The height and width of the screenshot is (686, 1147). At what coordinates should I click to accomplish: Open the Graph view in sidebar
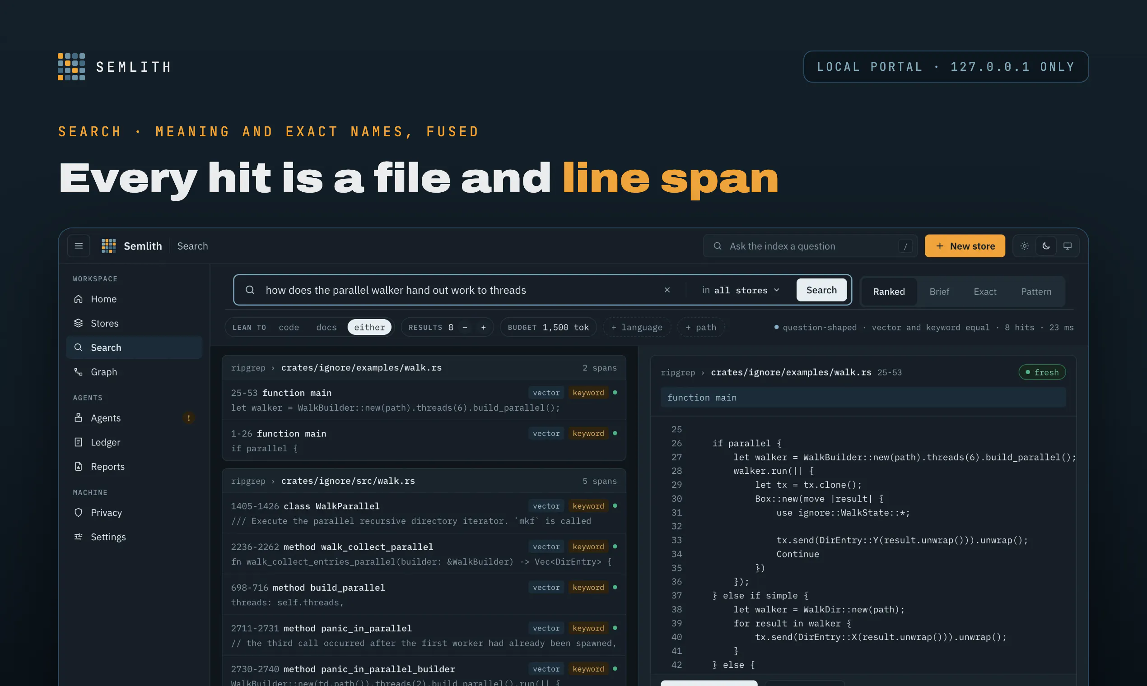pos(134,372)
